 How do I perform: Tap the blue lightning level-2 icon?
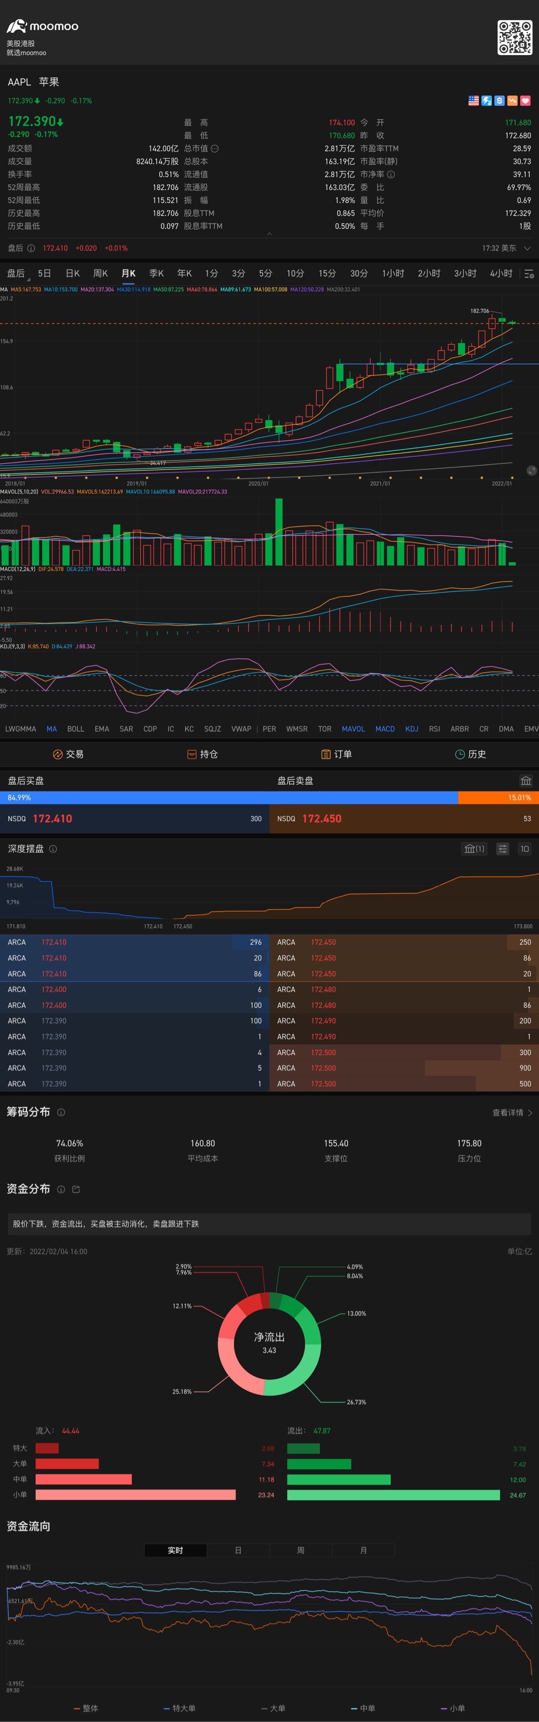pyautogui.click(x=486, y=101)
